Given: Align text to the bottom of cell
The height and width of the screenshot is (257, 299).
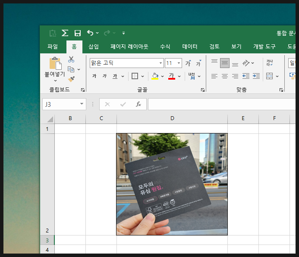Looking at the screenshot, I should (235, 65).
